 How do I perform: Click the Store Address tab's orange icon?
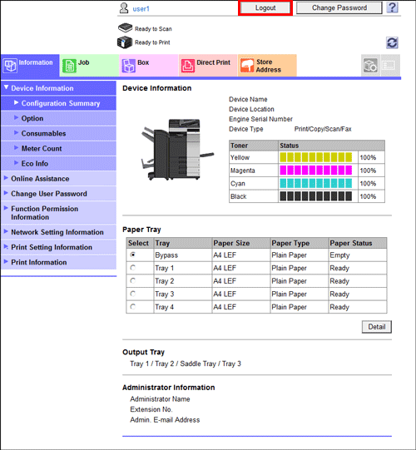(247, 66)
